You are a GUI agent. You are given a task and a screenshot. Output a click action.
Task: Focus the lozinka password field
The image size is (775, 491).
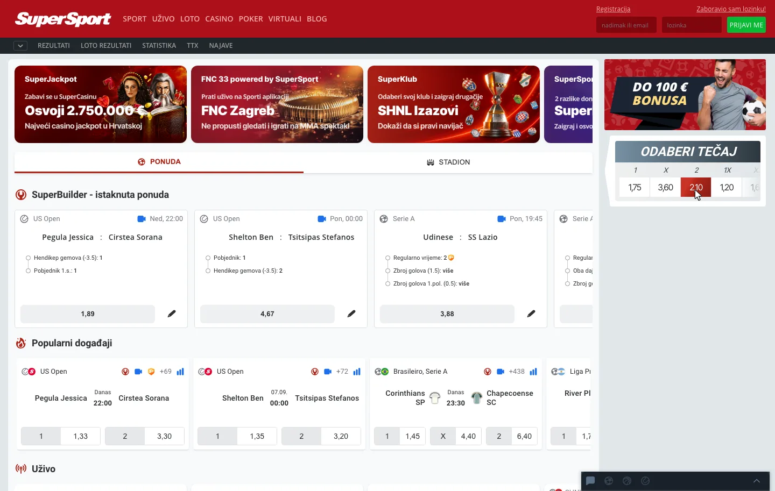click(692, 25)
